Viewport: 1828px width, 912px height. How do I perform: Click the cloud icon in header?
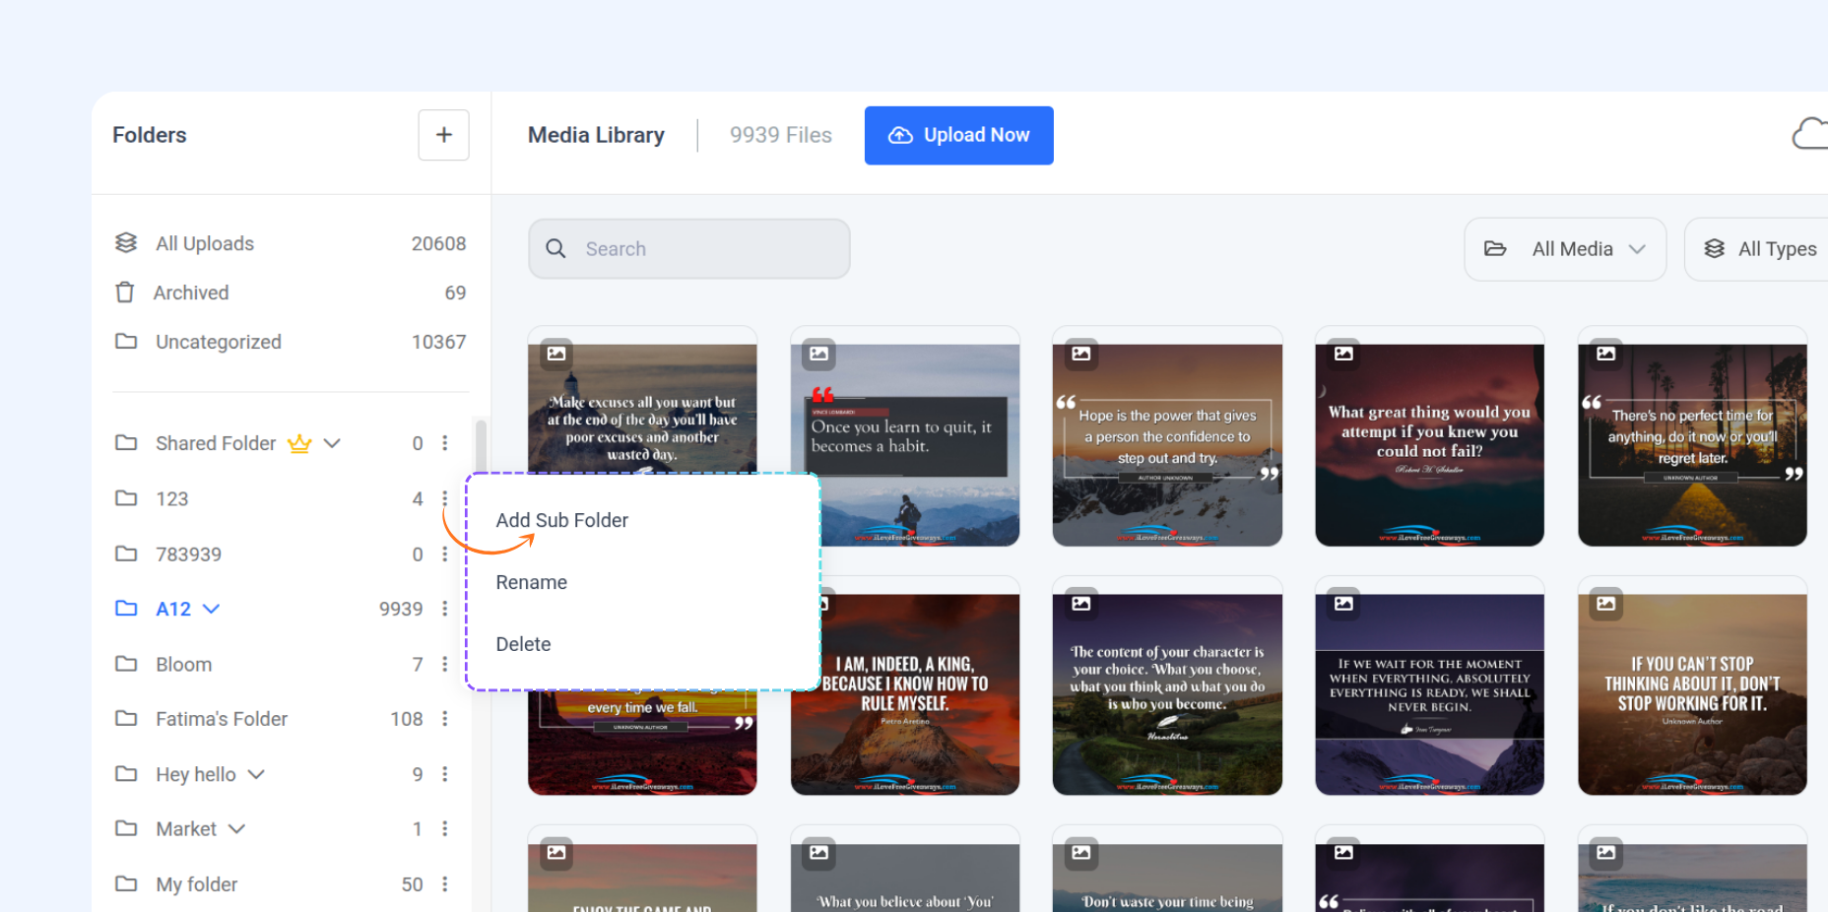click(1810, 134)
